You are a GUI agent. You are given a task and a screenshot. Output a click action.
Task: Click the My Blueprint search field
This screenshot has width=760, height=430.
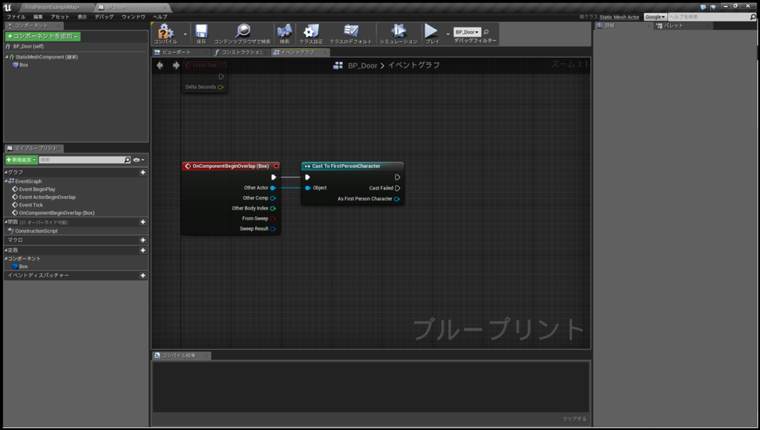(x=82, y=160)
